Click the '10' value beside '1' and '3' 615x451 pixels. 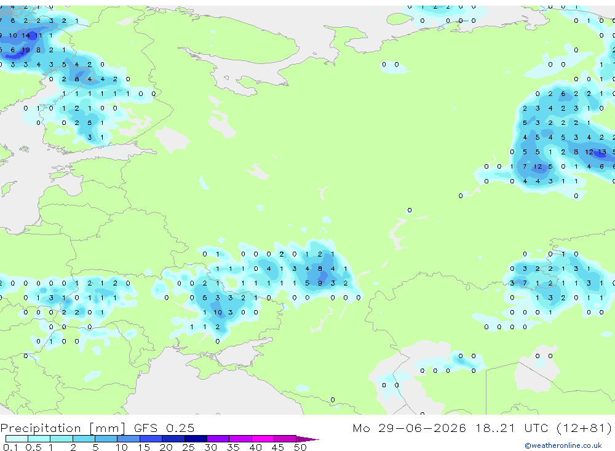point(218,313)
